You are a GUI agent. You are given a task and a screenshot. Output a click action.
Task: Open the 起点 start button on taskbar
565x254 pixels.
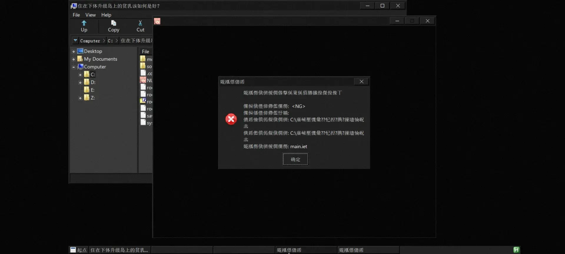click(79, 250)
